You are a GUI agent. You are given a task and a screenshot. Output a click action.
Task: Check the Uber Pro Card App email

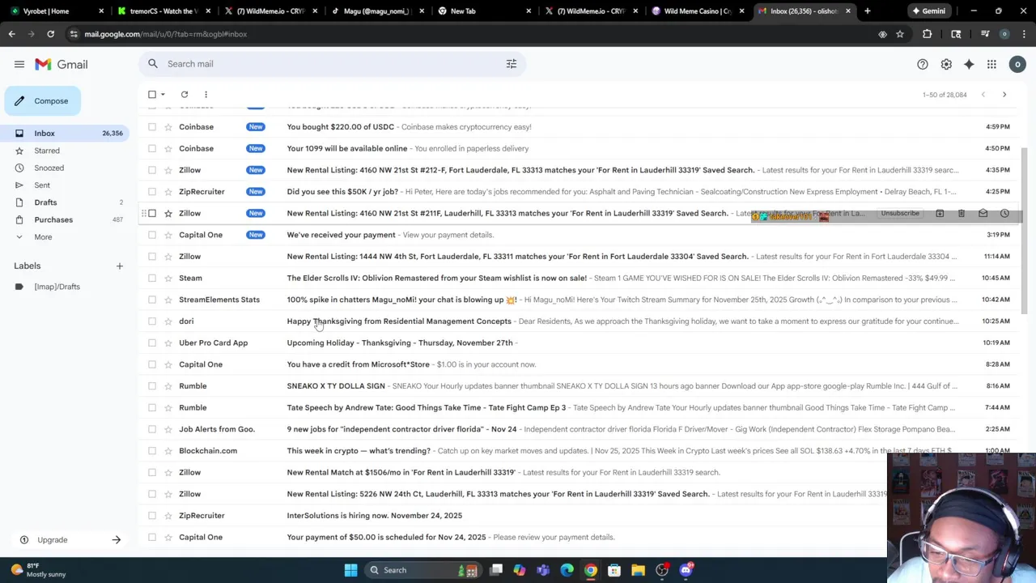pyautogui.click(x=152, y=343)
